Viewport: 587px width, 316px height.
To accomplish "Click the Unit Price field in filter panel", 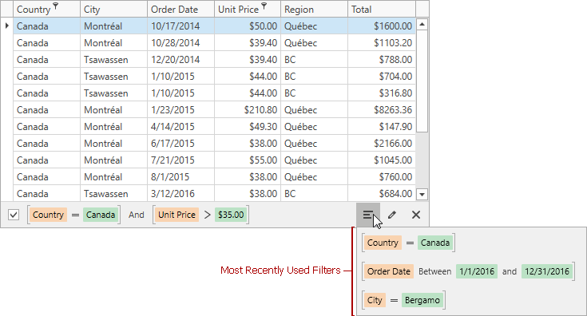I will click(x=176, y=215).
